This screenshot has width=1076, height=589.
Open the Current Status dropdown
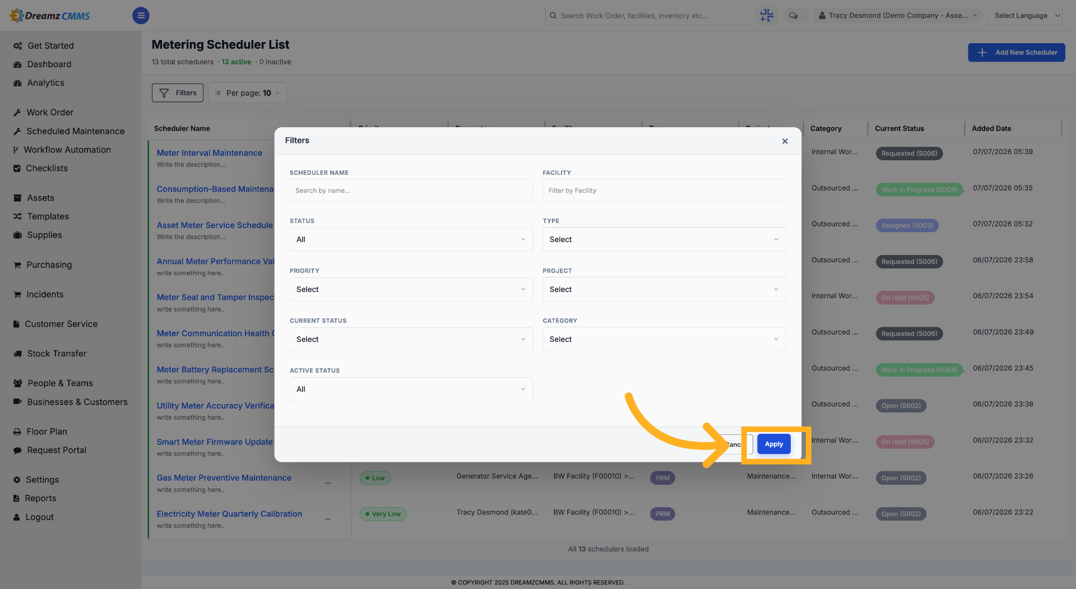click(411, 339)
